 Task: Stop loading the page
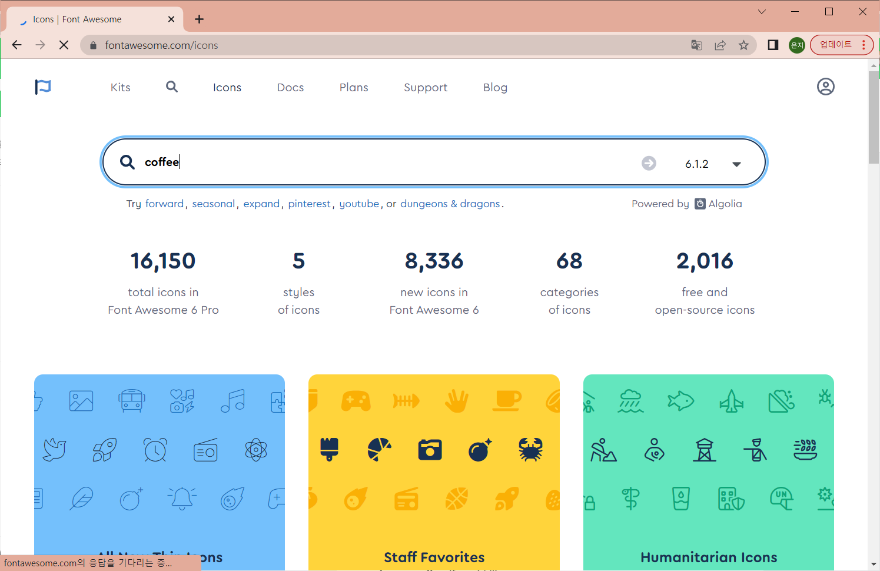(64, 45)
